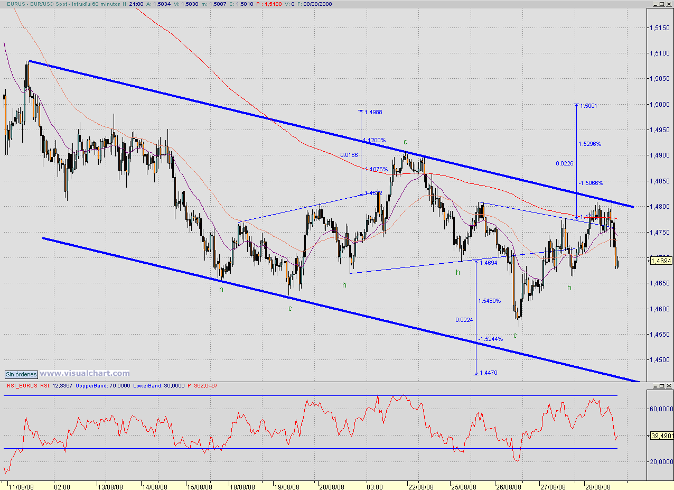Click the 0.0166 measurement label

coord(349,155)
